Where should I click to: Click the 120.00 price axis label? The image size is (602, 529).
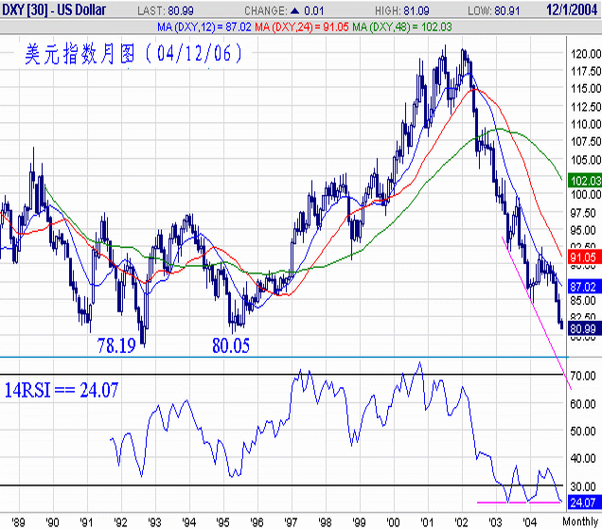586,54
